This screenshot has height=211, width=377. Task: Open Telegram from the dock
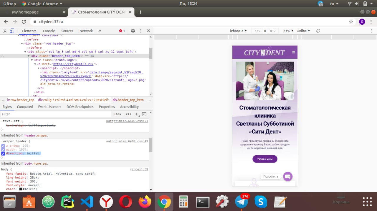click(x=242, y=202)
